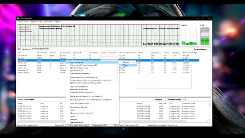Click the Скрыть график button
Viewport: 245px width, 138px height.
[x=200, y=49]
